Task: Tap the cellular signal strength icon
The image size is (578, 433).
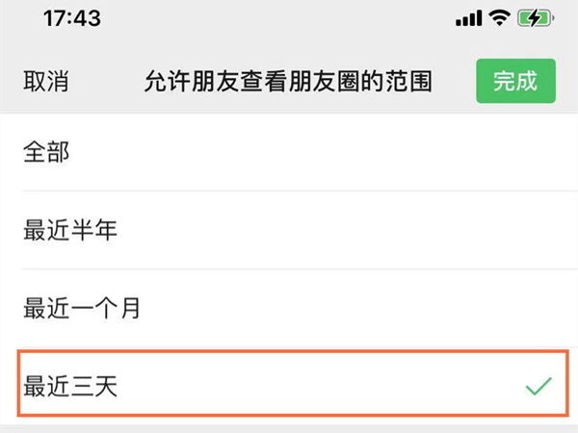Action: coord(468,18)
